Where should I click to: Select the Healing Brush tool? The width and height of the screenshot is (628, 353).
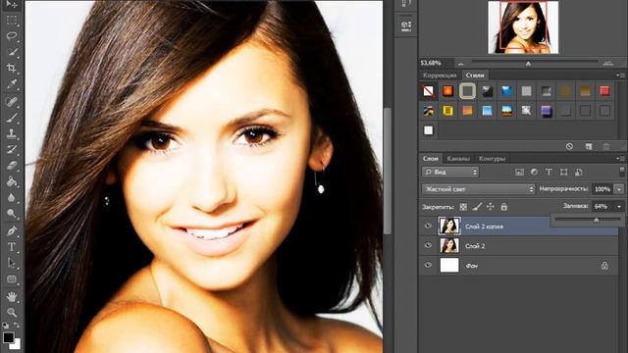(x=12, y=101)
